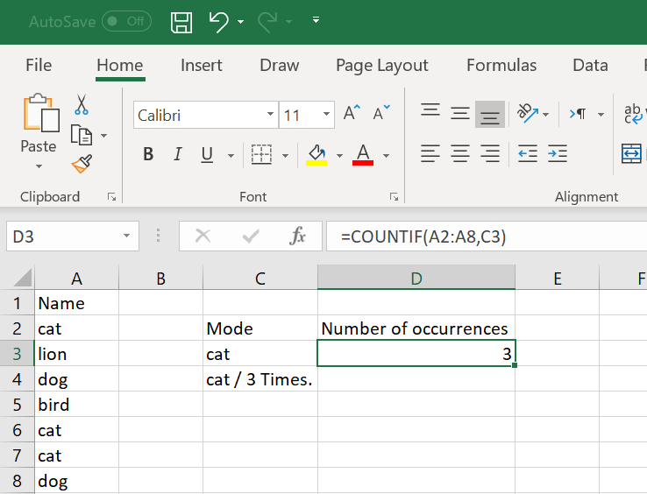
Task: Decrease font size button
Action: (381, 113)
